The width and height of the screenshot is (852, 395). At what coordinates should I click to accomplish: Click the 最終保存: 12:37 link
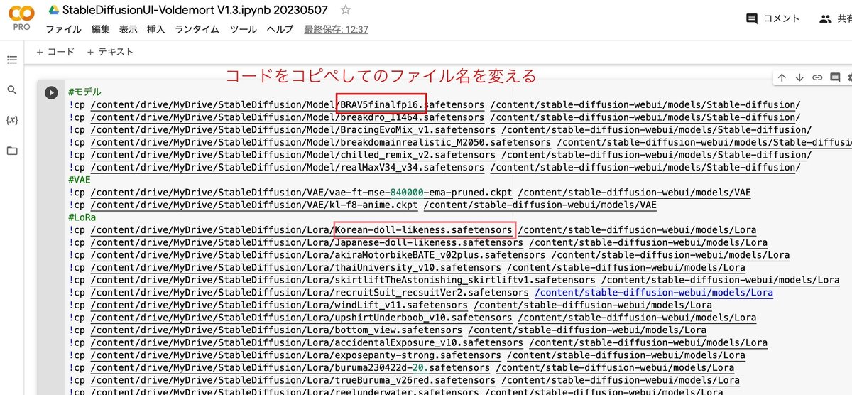(x=337, y=29)
